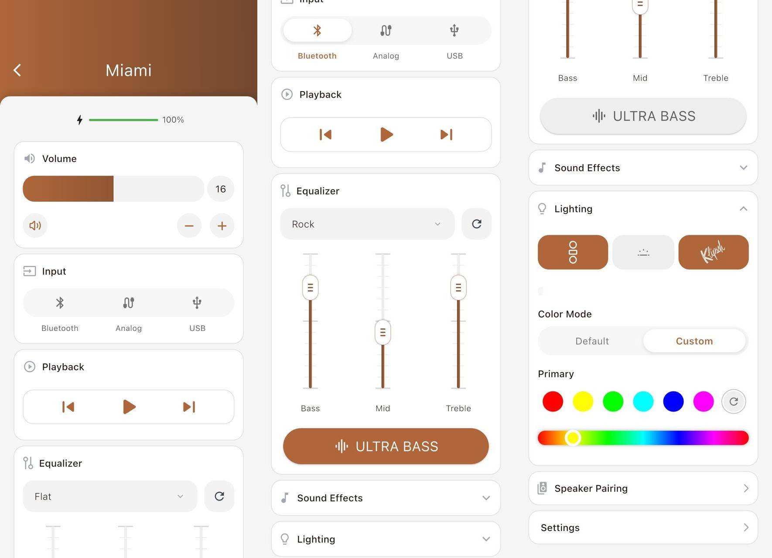Open Settings

(x=643, y=527)
